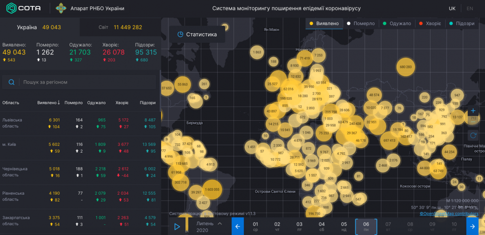Image resolution: width=485 pixels, height=235 pixels.
Task: Switch to the Світ tab
Action: tap(120, 27)
